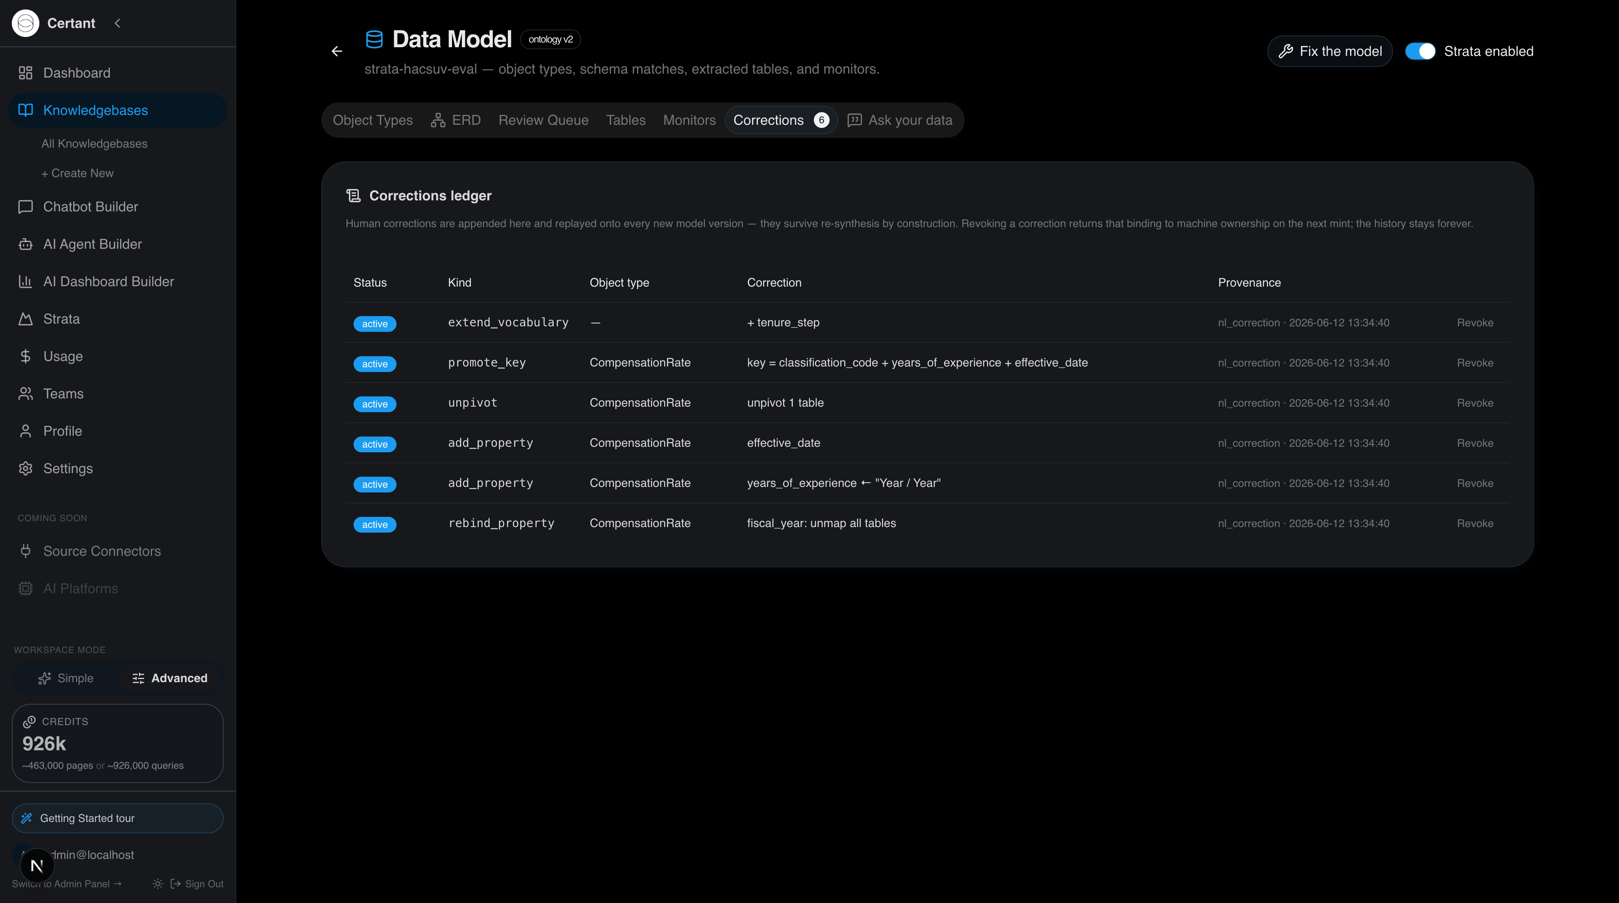Image resolution: width=1619 pixels, height=903 pixels.
Task: Open All Knowledgebases sub-item
Action: coord(94,144)
